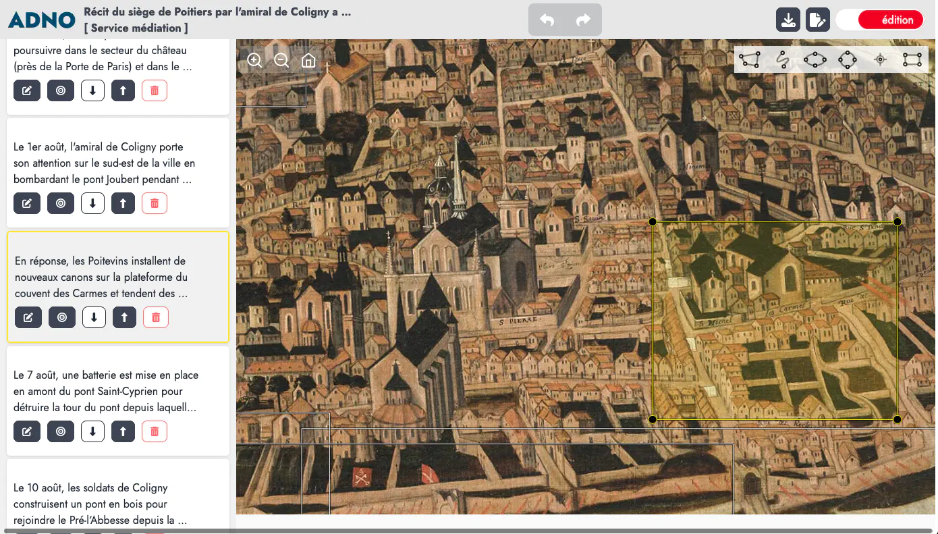This screenshot has height=534, width=938.
Task: Move the château sector annotation down
Action: 93,90
